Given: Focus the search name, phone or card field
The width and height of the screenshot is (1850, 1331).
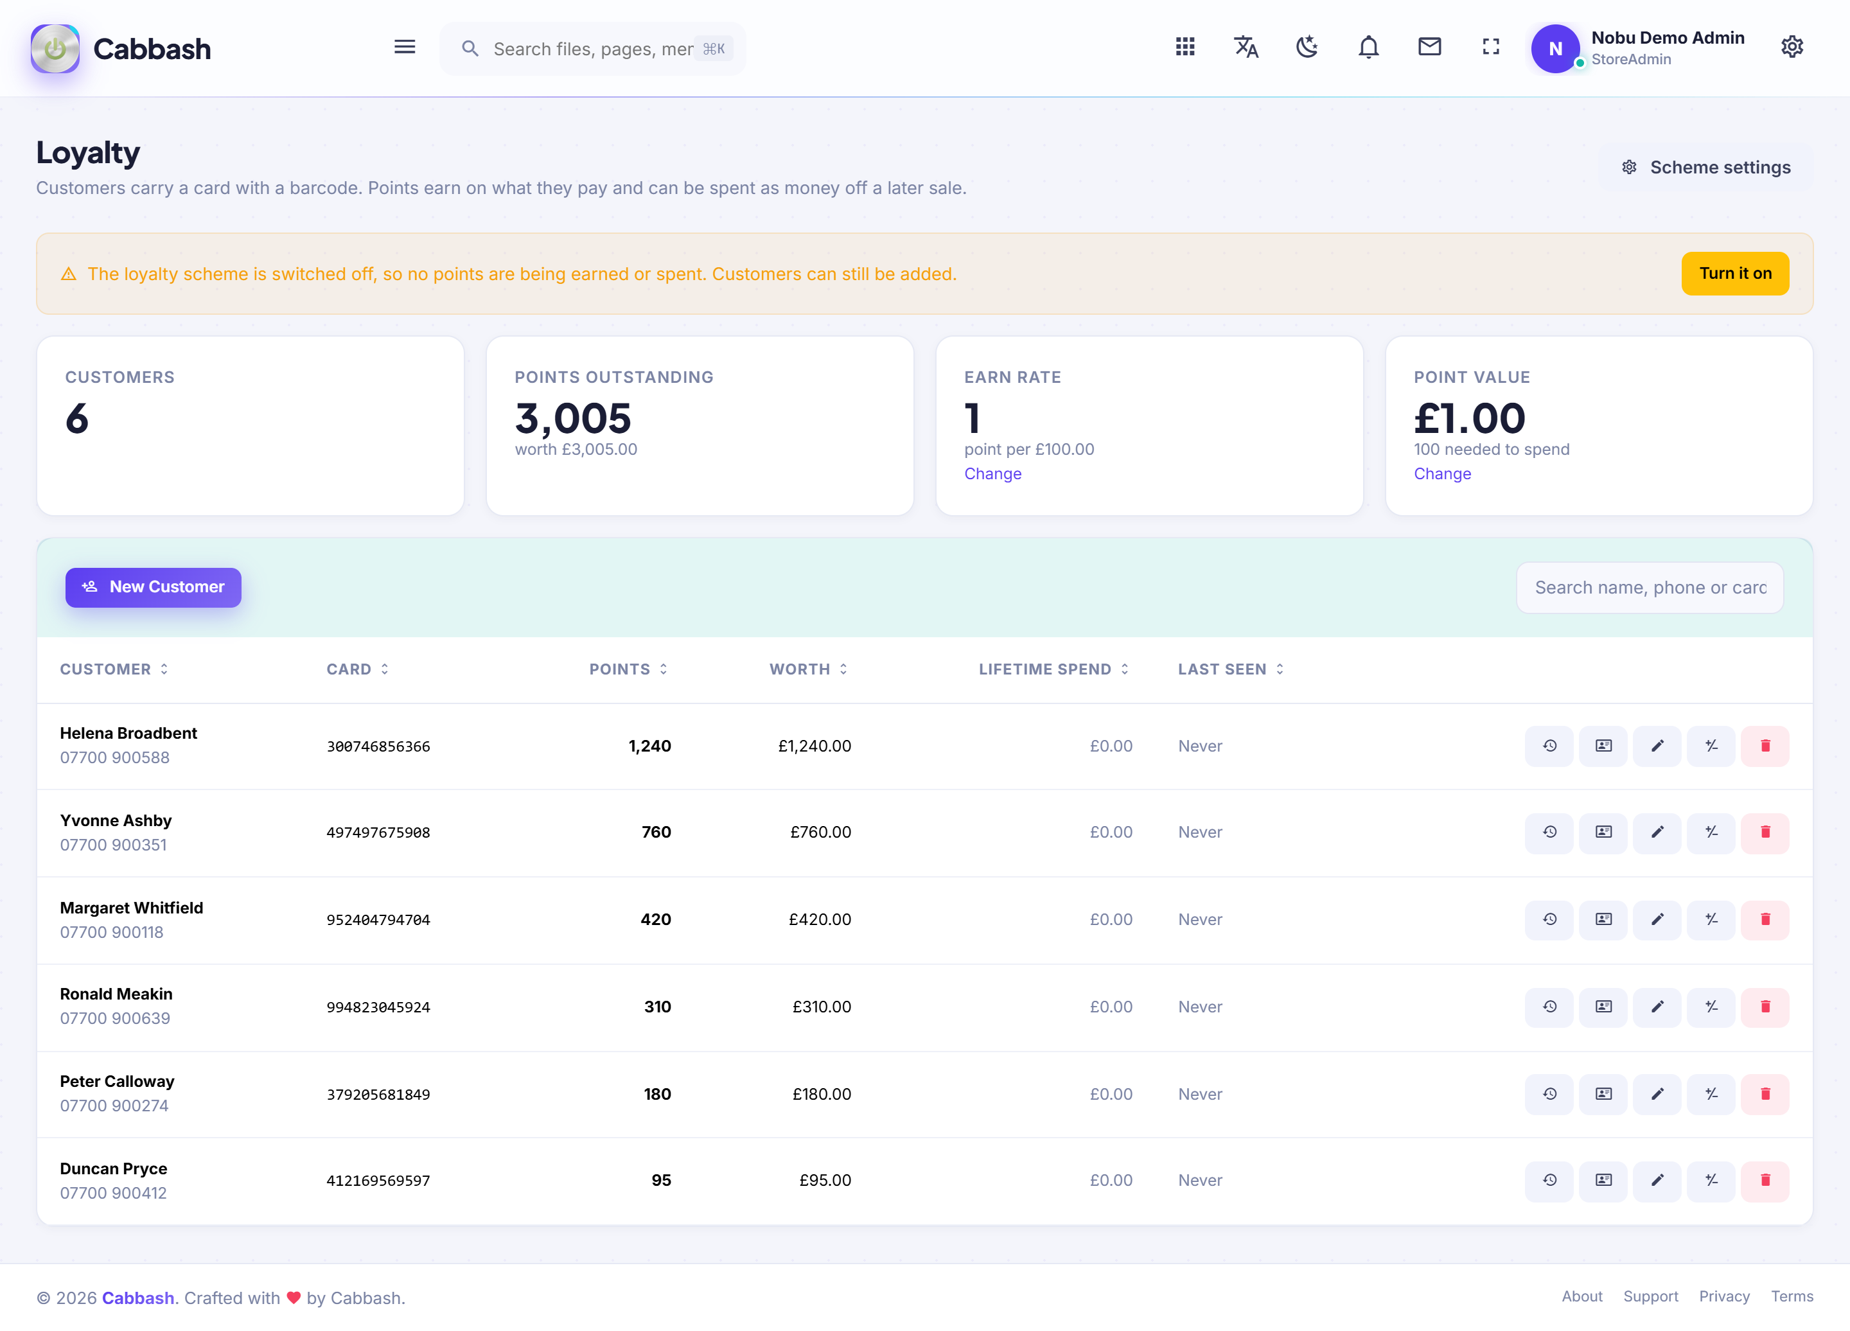Looking at the screenshot, I should (1650, 588).
